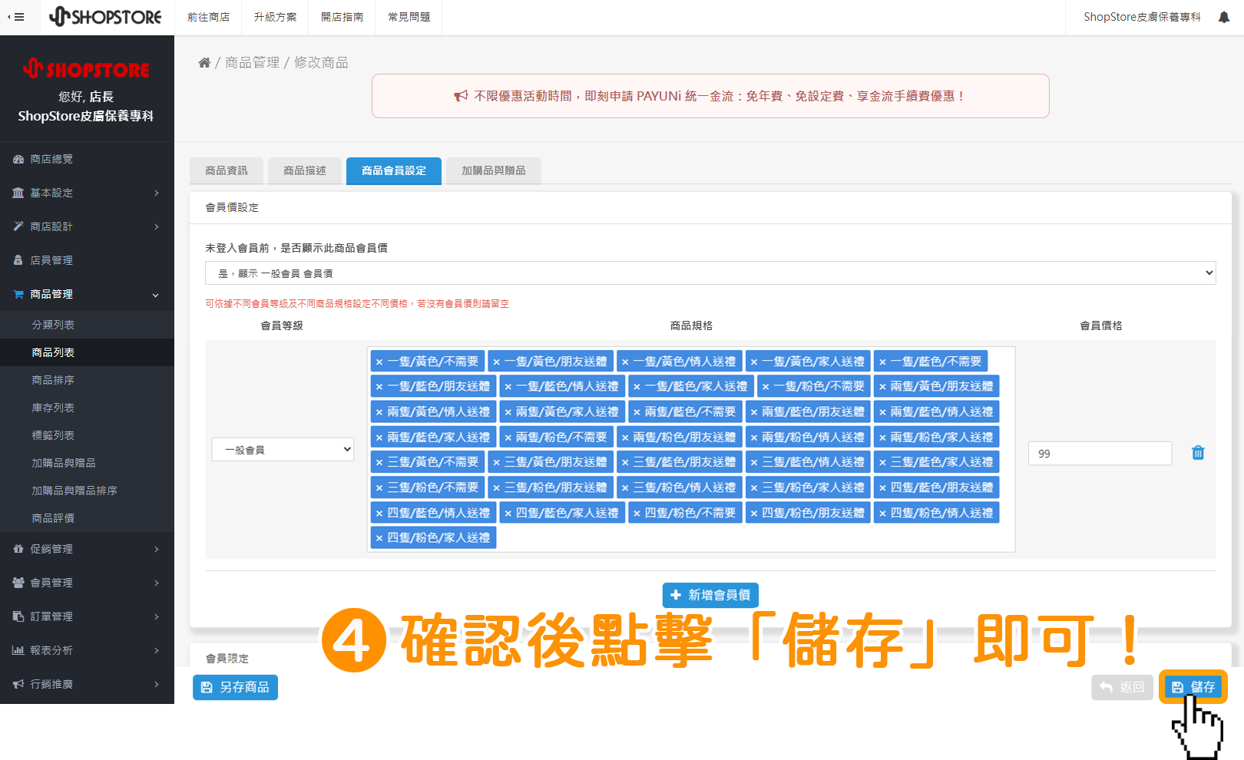Select the member price input showing 99
This screenshot has width=1244, height=760.
click(1100, 453)
